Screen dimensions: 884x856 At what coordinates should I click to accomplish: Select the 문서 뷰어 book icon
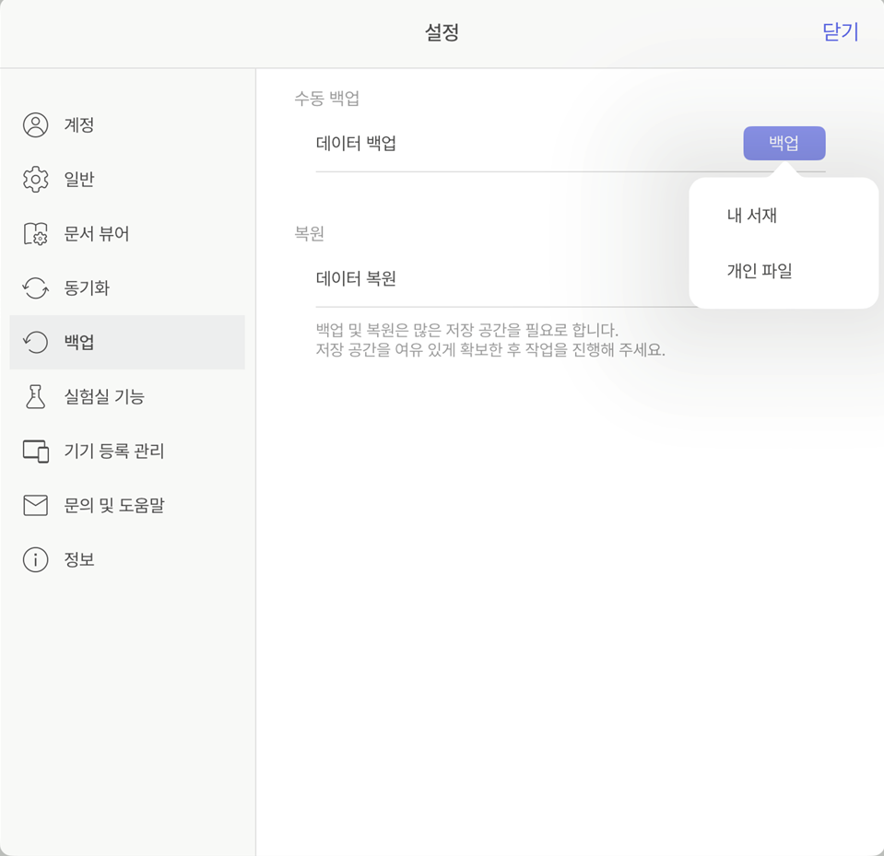coord(35,234)
